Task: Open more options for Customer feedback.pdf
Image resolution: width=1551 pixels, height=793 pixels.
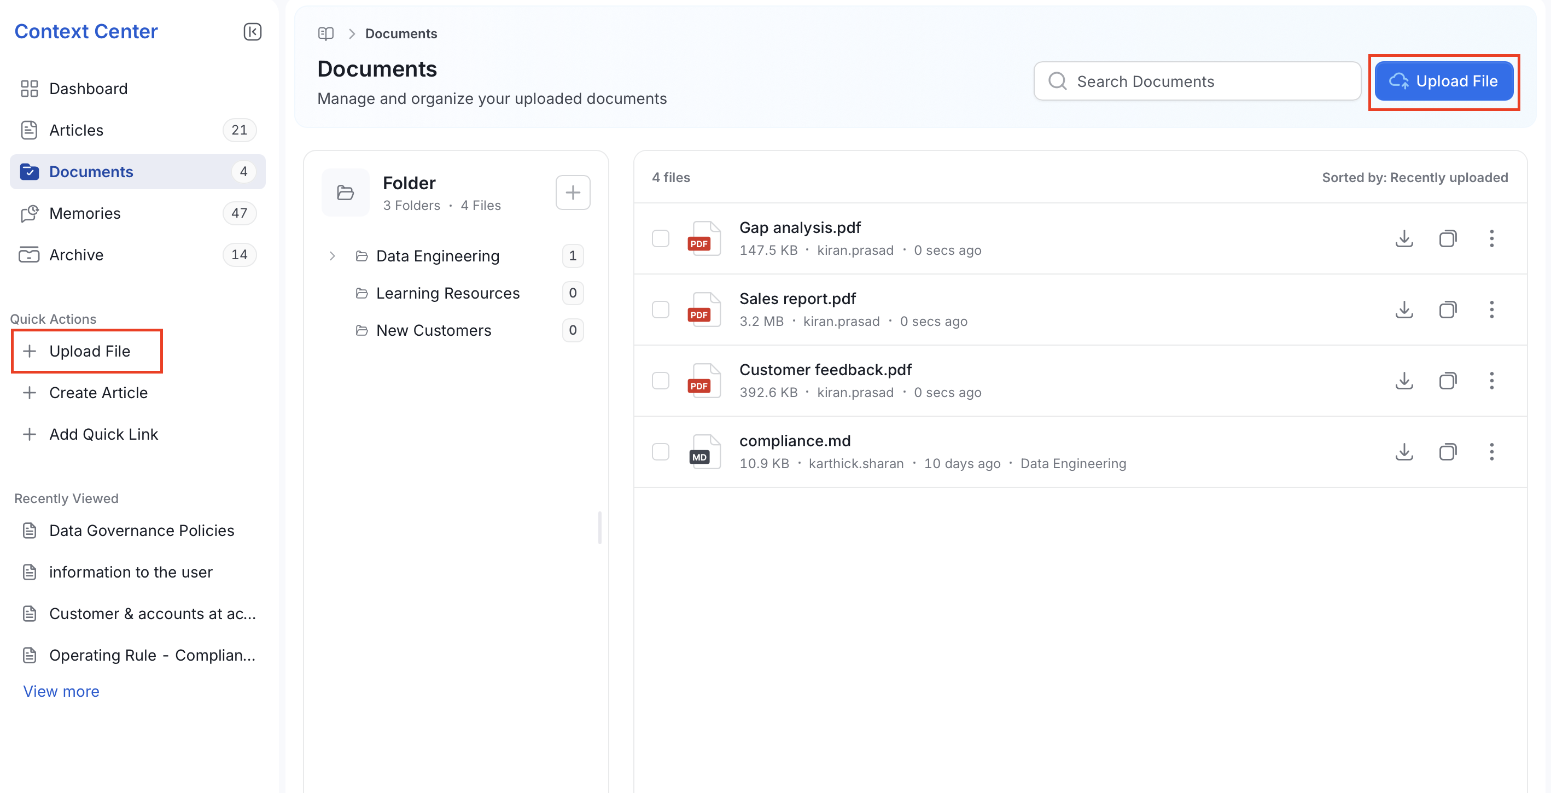Action: [x=1491, y=381]
